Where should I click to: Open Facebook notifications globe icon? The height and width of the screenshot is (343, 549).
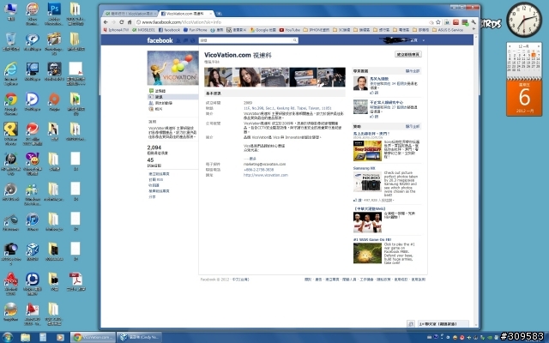tap(192, 40)
